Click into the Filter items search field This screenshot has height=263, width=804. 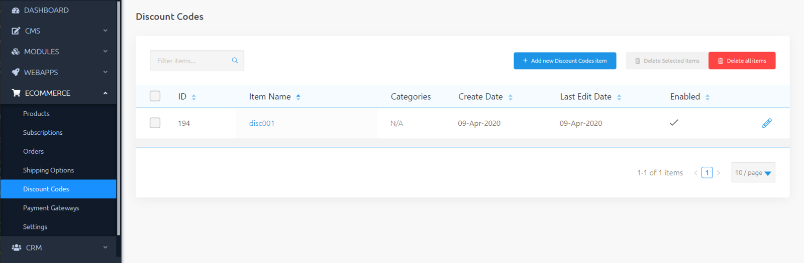tap(191, 61)
